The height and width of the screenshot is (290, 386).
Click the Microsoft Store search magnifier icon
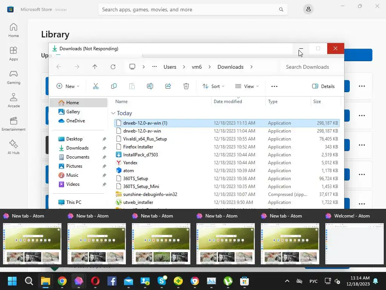281,9
